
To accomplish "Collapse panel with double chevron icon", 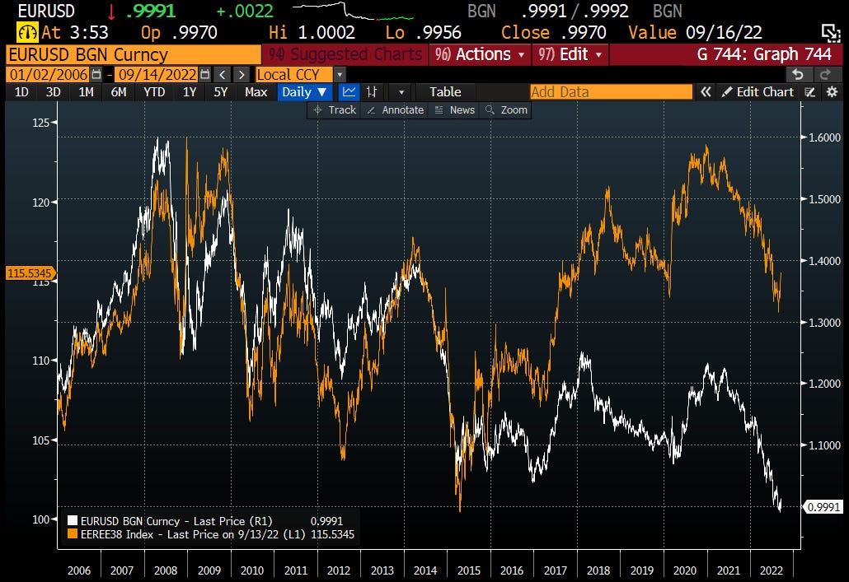I will coord(706,92).
